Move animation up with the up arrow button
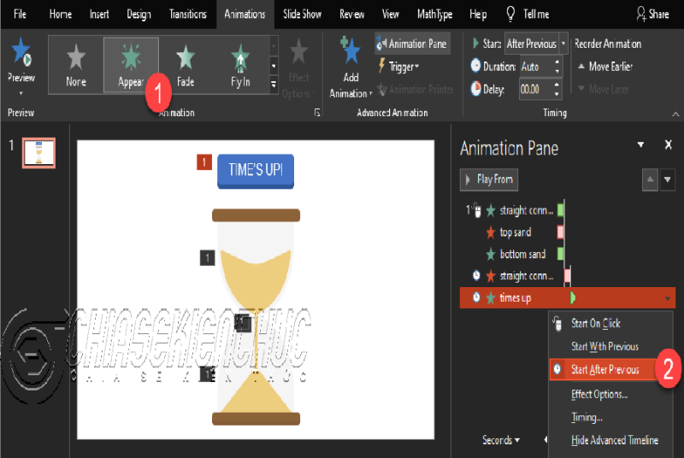This screenshot has width=684, height=458. (x=650, y=179)
